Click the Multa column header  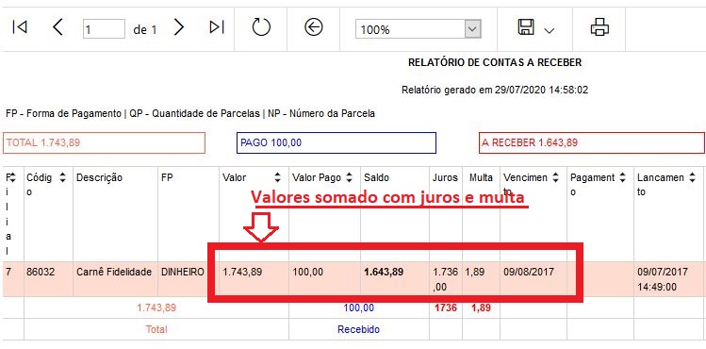[x=481, y=177]
